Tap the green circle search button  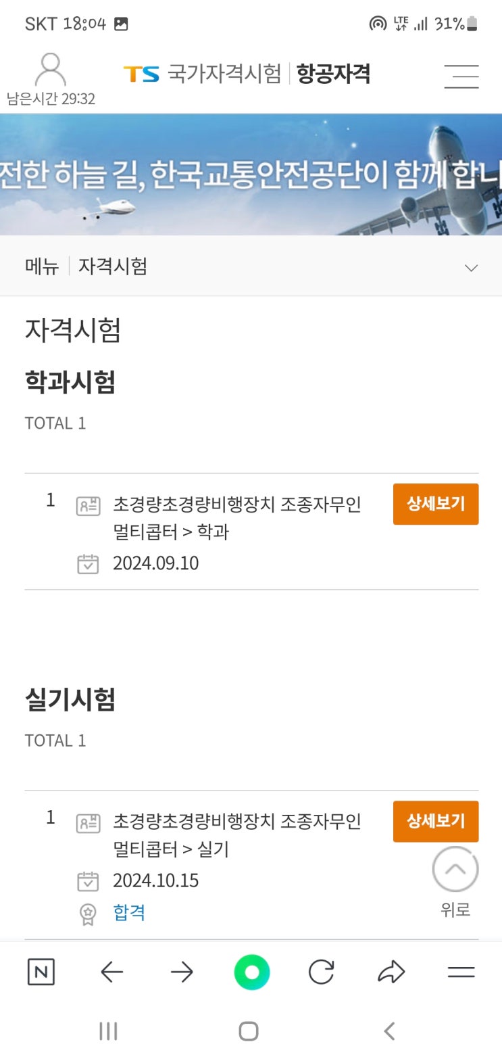[251, 972]
